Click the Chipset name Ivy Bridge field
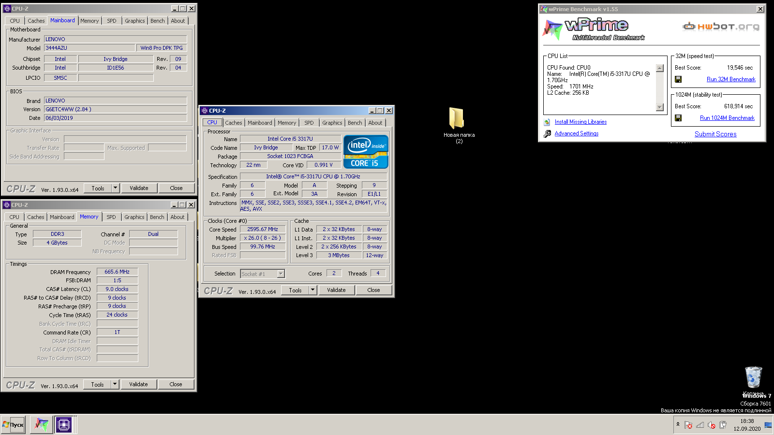The height and width of the screenshot is (435, 774). tap(116, 59)
